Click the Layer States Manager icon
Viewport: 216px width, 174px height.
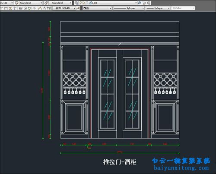(x=149, y=3)
